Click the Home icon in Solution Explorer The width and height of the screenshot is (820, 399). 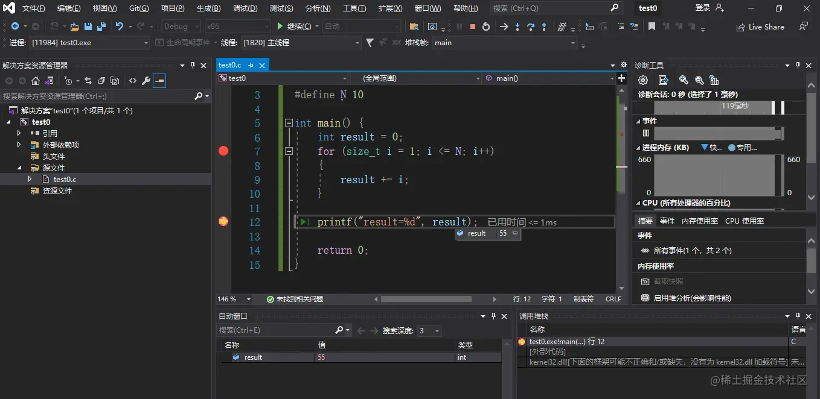click(36, 81)
